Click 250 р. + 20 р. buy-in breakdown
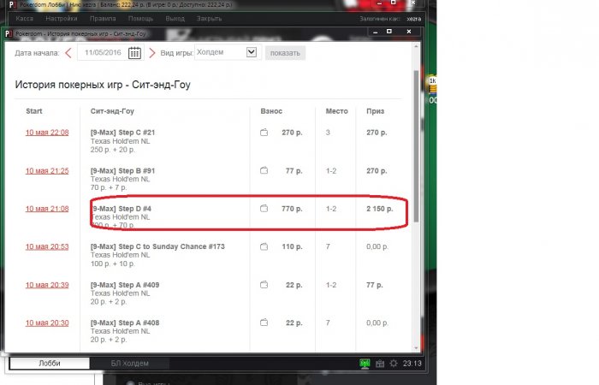599x385 pixels. (x=113, y=150)
